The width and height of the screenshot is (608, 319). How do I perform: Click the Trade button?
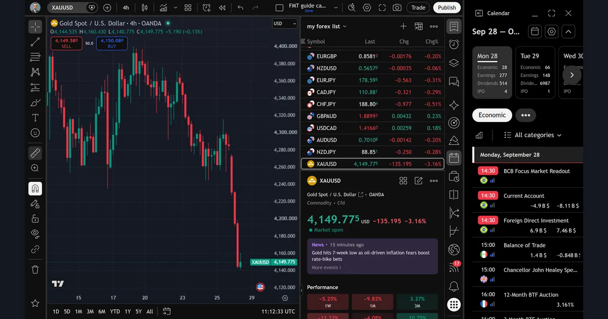click(x=419, y=8)
